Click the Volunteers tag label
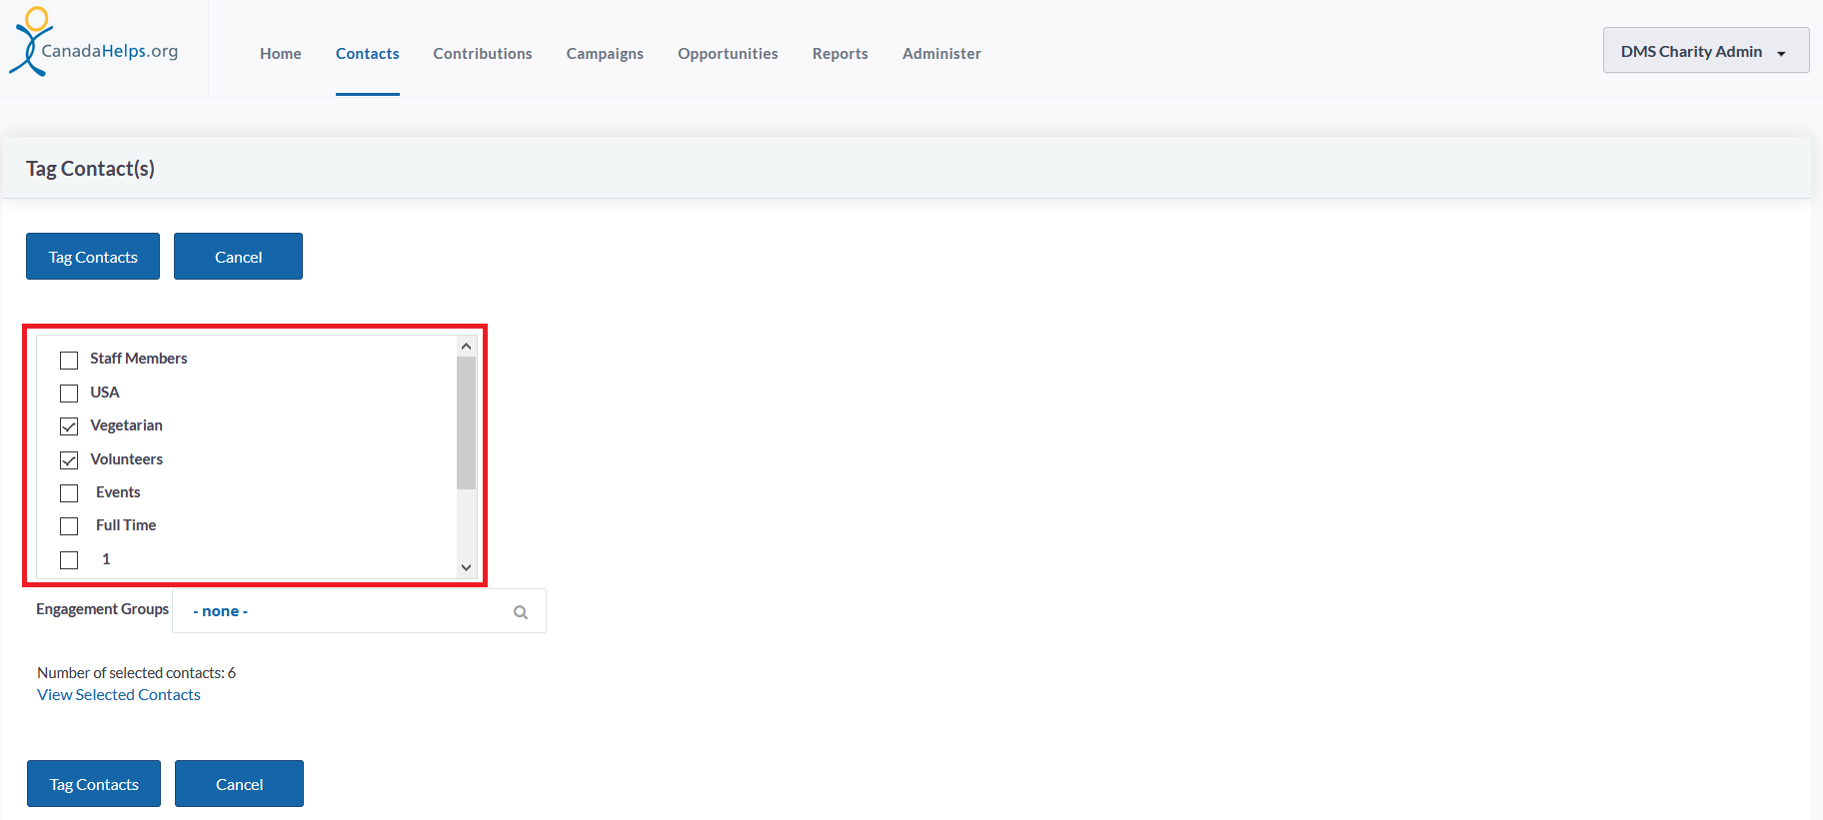The height and width of the screenshot is (820, 1823). (127, 459)
